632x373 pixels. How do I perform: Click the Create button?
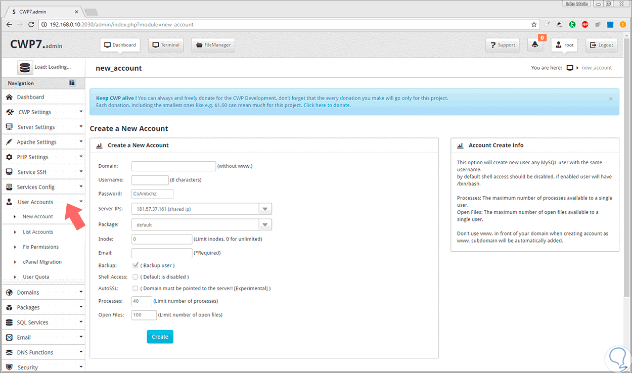[x=160, y=337]
